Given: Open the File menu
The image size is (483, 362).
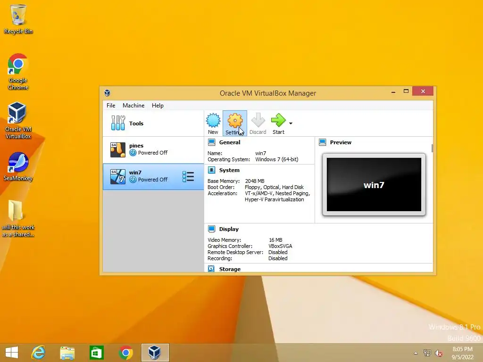Looking at the screenshot, I should [111, 105].
